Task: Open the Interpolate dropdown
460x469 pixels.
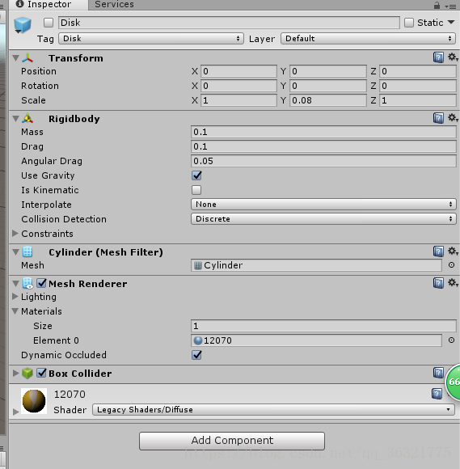Action: pyautogui.click(x=323, y=205)
